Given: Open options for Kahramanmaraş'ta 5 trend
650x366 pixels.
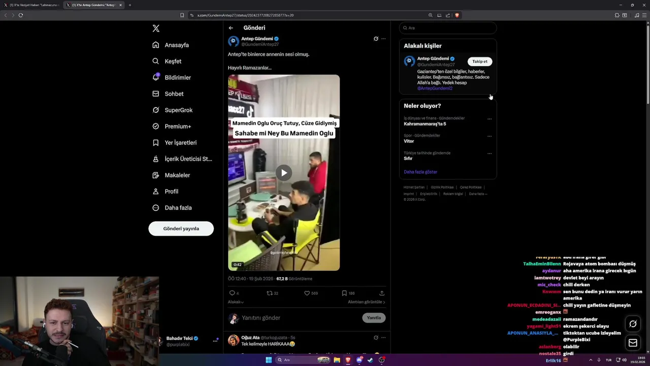Looking at the screenshot, I should tap(490, 119).
